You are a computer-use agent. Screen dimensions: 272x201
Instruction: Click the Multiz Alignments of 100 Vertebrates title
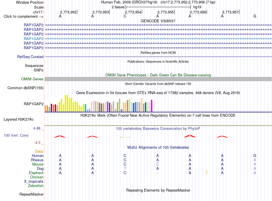(158, 147)
